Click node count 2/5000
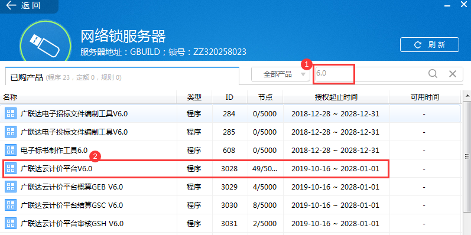Image resolution: width=471 pixels, height=235 pixels. (265, 224)
